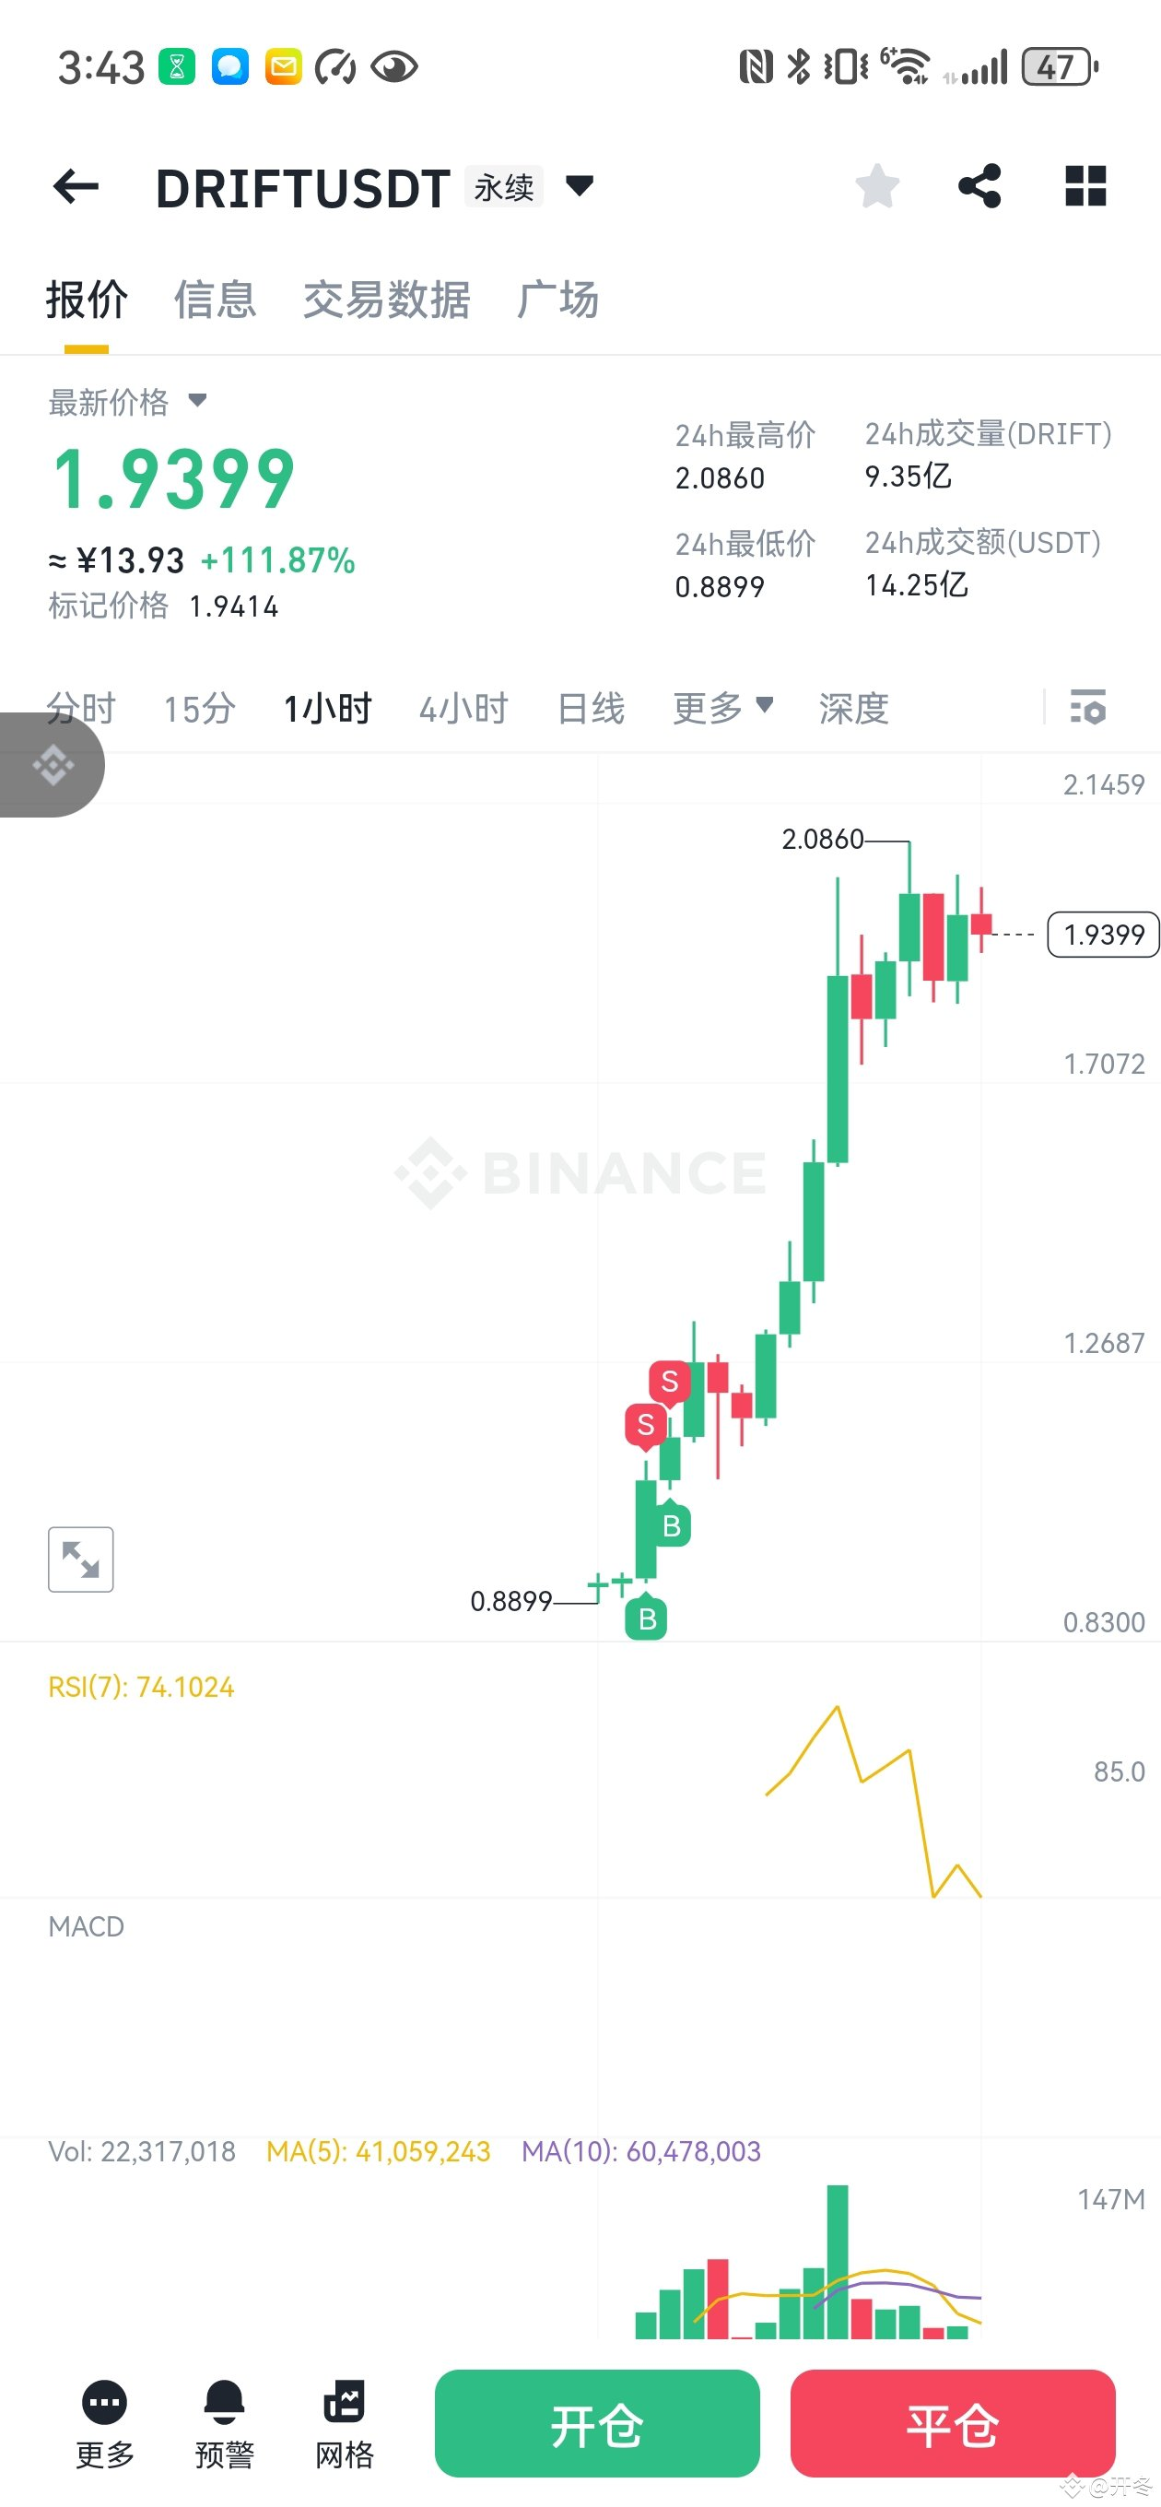Tap the floating Binance logo button
The width and height of the screenshot is (1161, 2507).
(53, 765)
